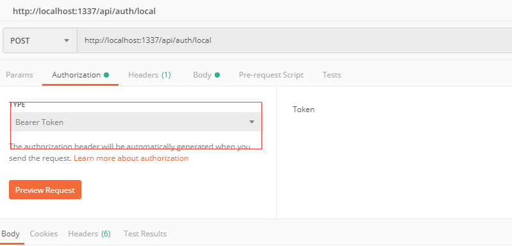The height and width of the screenshot is (246, 512).
Task: Switch to the Params tab
Action: (20, 75)
